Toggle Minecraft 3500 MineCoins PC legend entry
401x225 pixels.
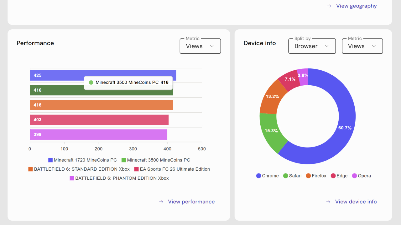coord(156,160)
